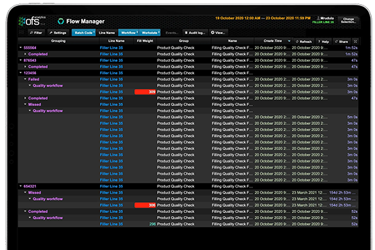Collapse batch 123456 group
Viewport: 375px width, 250px height.
point(21,73)
